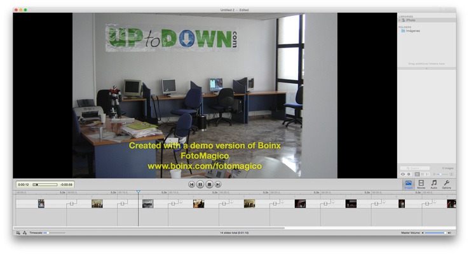Stop the slideshow playback
Viewport: 469px width, 254px height.
[x=209, y=184]
